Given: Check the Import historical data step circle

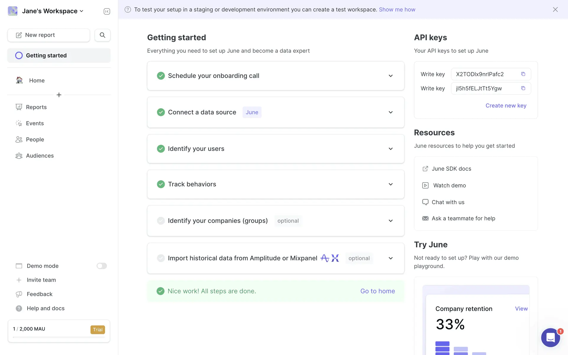Looking at the screenshot, I should (161, 258).
